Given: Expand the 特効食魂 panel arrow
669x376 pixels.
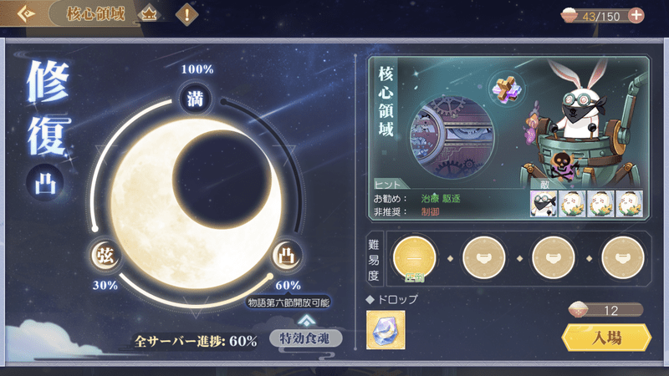Looking at the screenshot, I should (306, 320).
